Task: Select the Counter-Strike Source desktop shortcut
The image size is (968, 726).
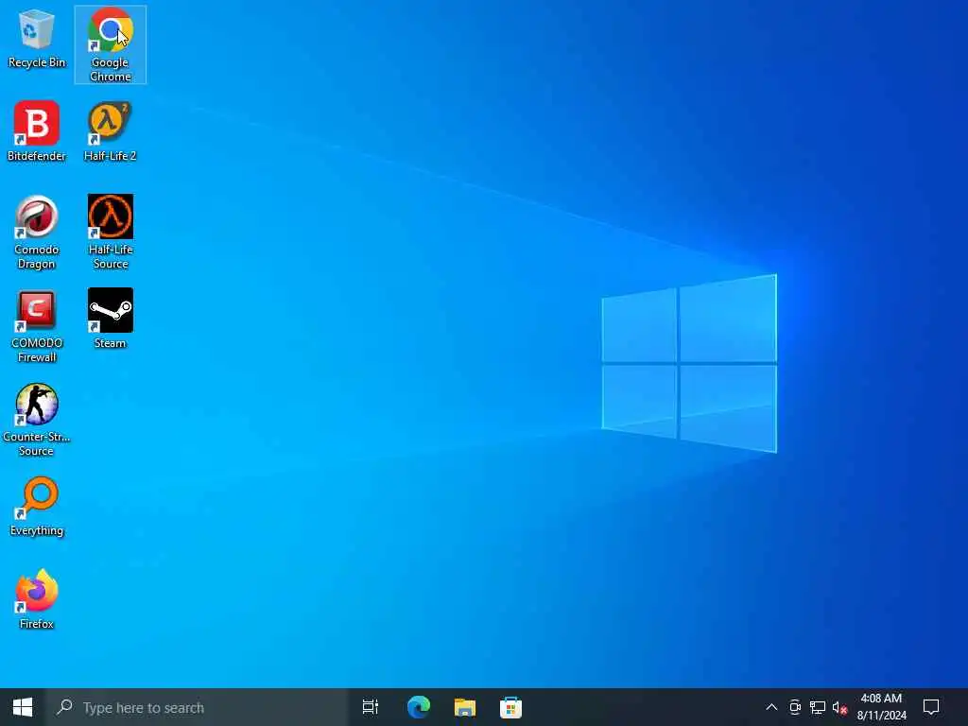Action: [x=37, y=420]
